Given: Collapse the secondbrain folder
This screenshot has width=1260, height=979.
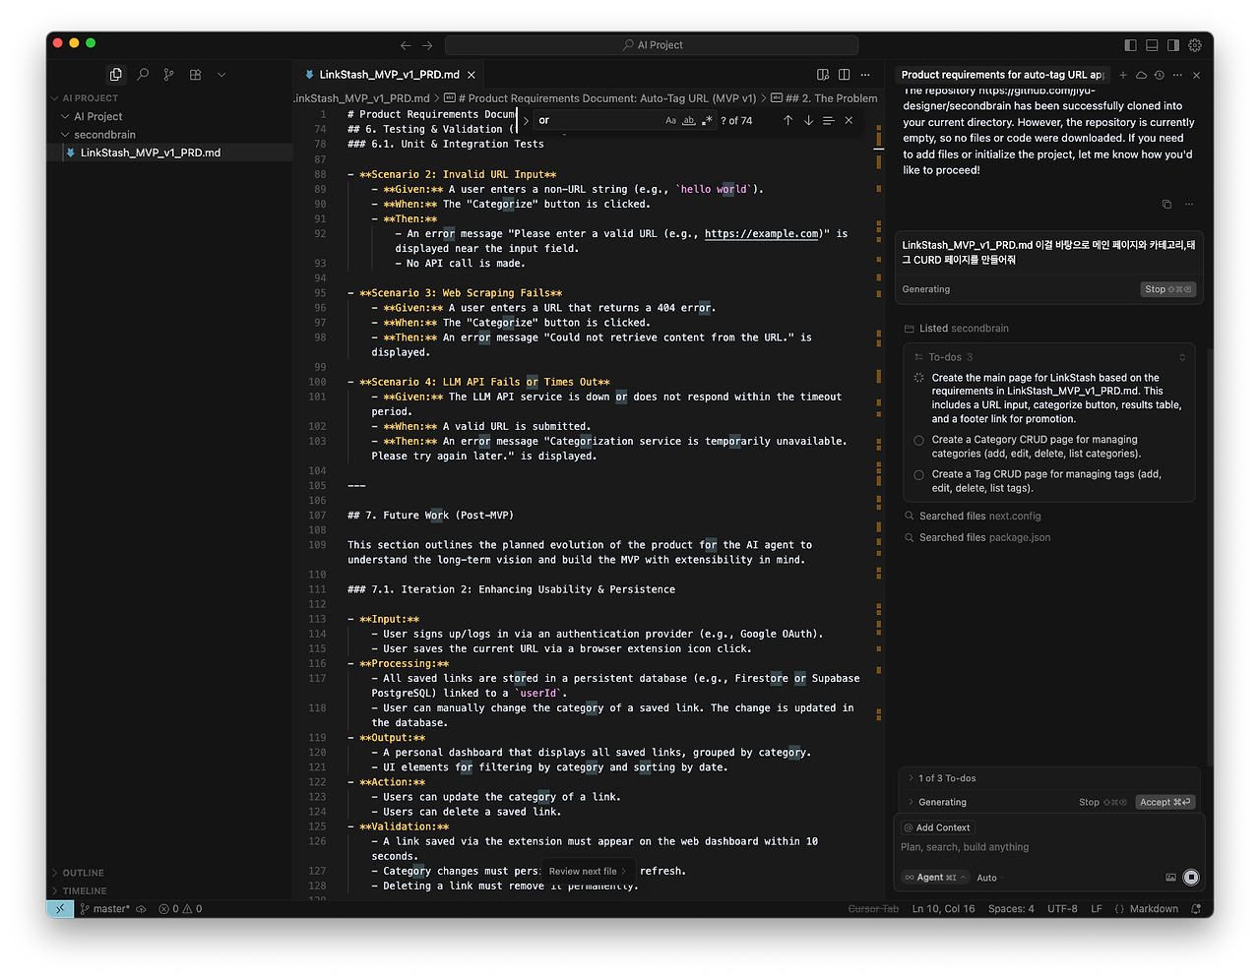Looking at the screenshot, I should click(104, 135).
